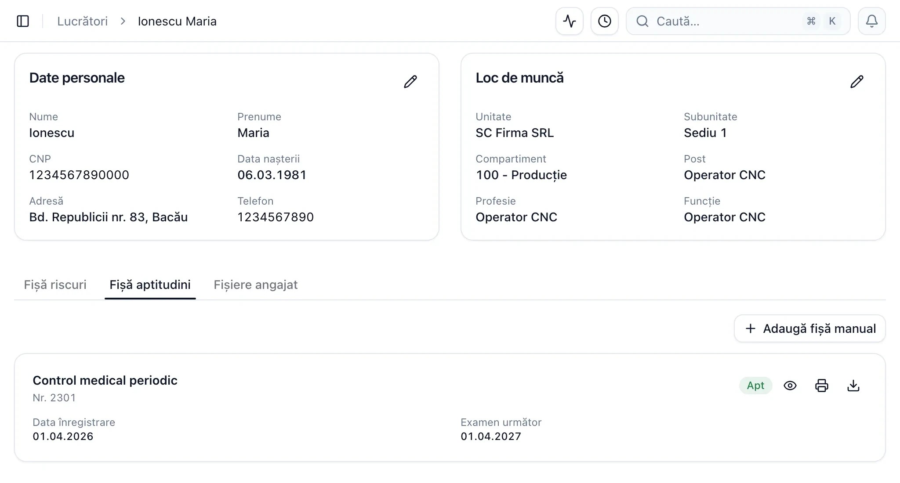Click the 100 - Producție department value
Screen dimensions: 900x483
[521, 175]
